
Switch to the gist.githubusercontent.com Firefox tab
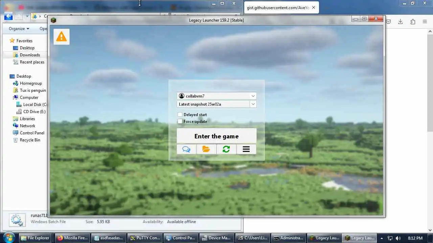(281, 7)
